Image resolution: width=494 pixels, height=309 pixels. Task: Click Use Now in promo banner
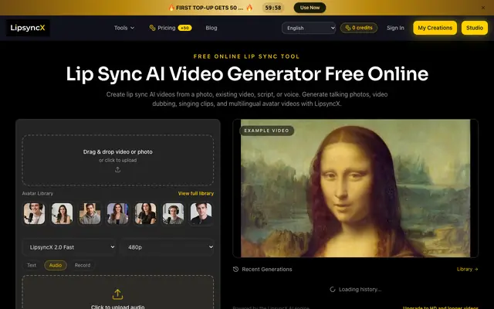tap(310, 8)
